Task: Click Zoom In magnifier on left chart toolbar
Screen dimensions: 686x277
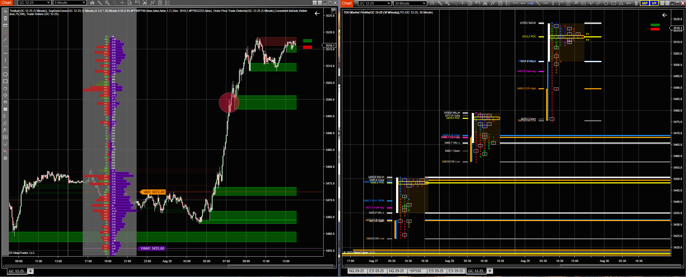Action: [107, 3]
